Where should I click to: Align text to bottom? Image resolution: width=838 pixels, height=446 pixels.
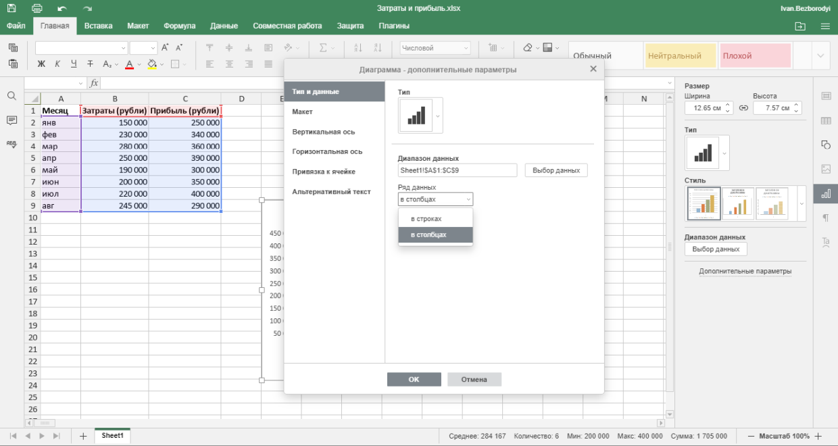tap(249, 48)
